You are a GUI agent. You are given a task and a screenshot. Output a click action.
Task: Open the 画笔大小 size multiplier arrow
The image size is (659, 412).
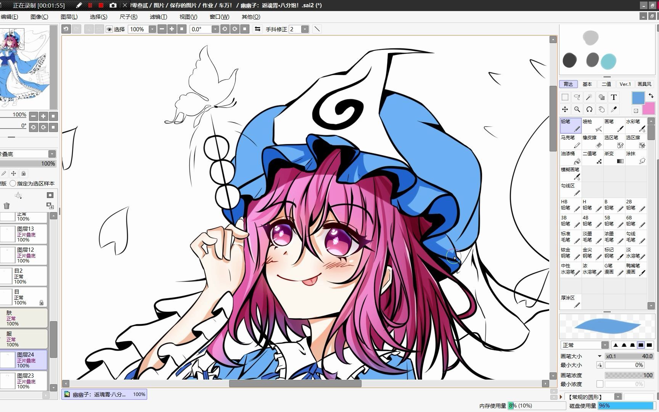point(600,356)
